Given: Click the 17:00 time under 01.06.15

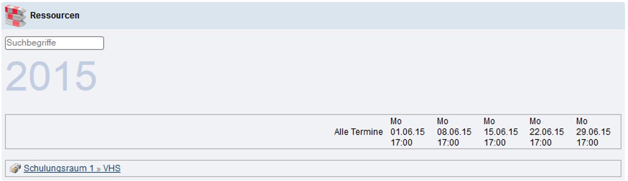Looking at the screenshot, I should [401, 143].
